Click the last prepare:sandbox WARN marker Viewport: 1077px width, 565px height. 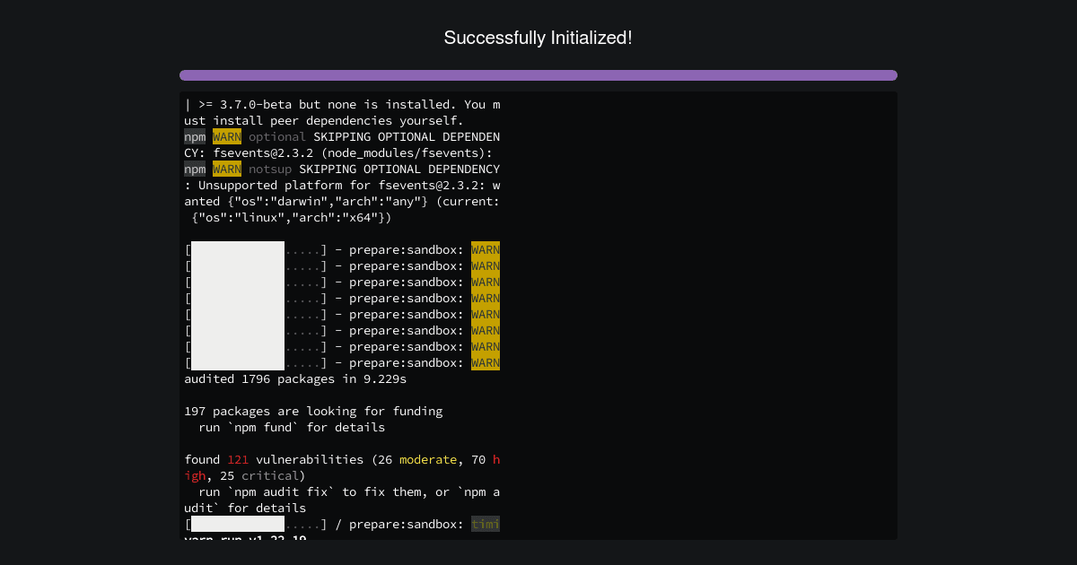(486, 362)
